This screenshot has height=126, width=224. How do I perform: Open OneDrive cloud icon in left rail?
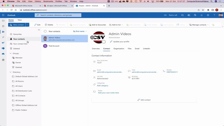pyautogui.click(x=3, y=54)
